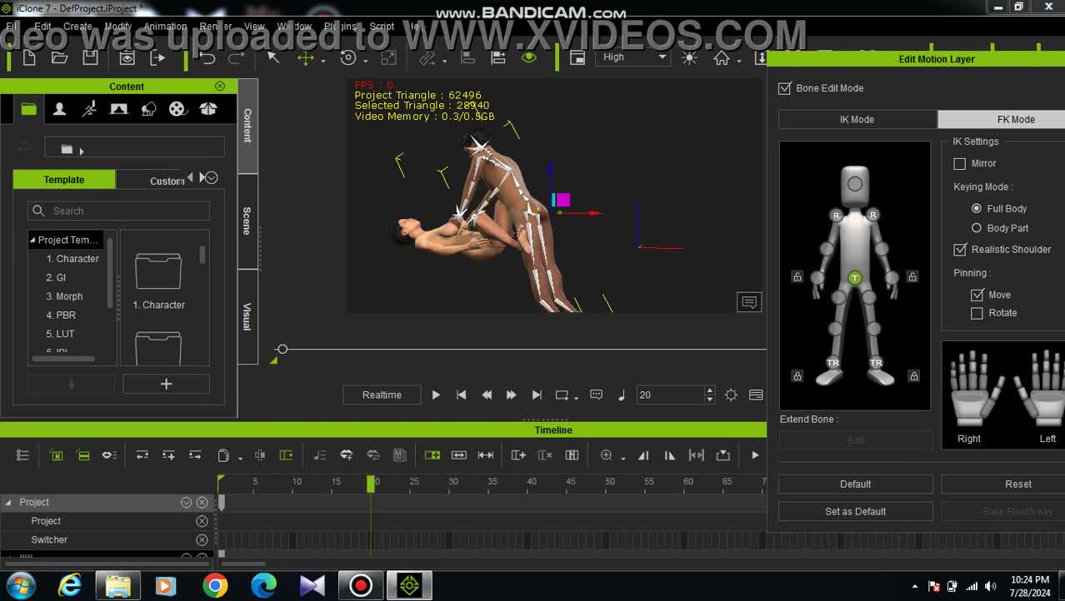This screenshot has height=601, width=1065.
Task: Switch to the IK Mode tab
Action: pos(857,119)
